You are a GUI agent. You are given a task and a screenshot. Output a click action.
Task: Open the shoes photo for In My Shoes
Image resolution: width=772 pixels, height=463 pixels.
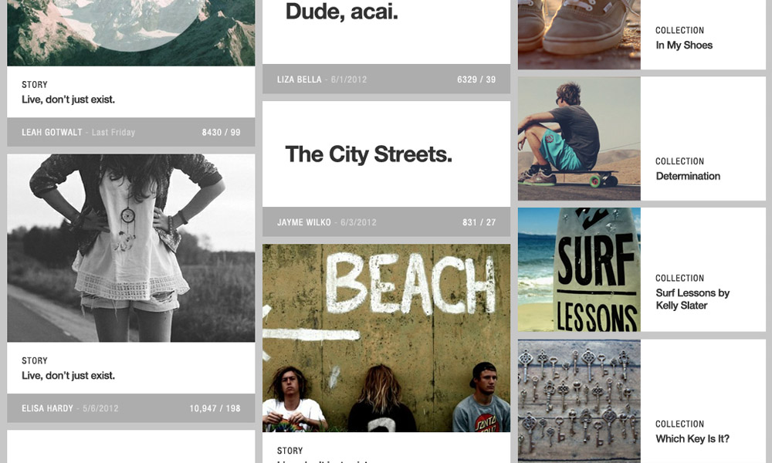579,35
